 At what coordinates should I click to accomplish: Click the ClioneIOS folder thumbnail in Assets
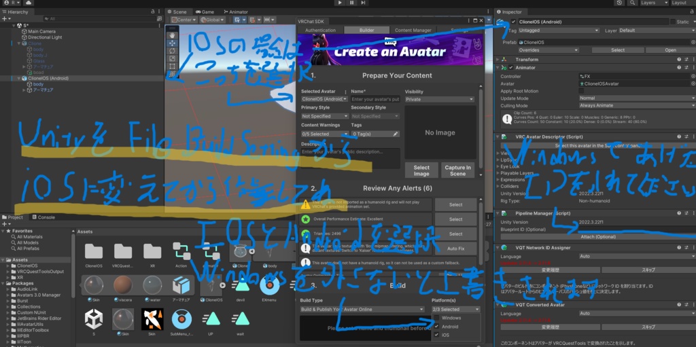pos(94,251)
